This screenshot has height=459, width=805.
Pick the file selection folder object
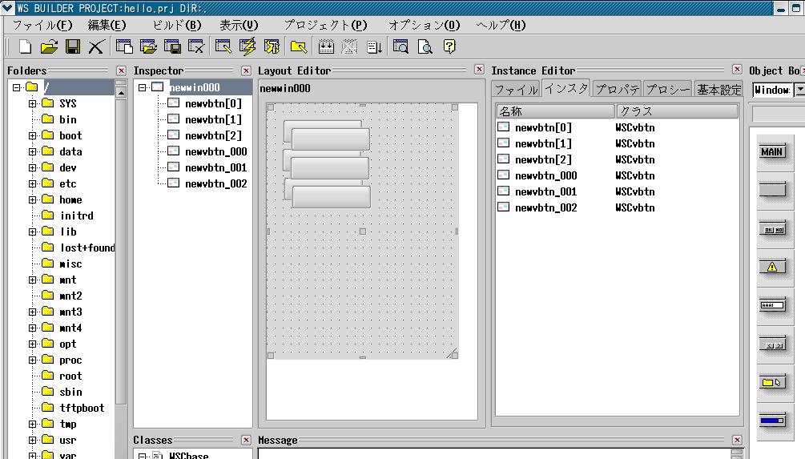[772, 382]
